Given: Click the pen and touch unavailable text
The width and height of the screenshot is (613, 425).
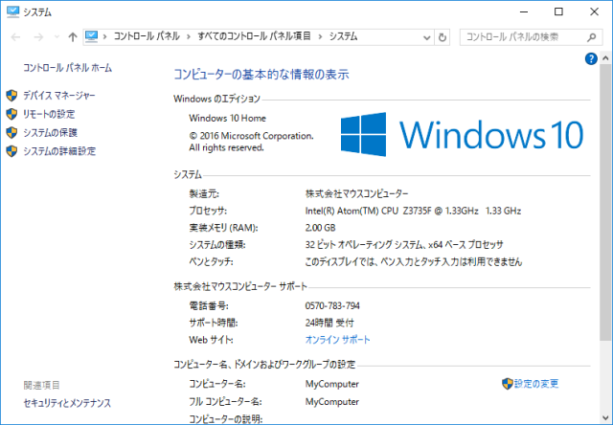Looking at the screenshot, I should 413,261.
